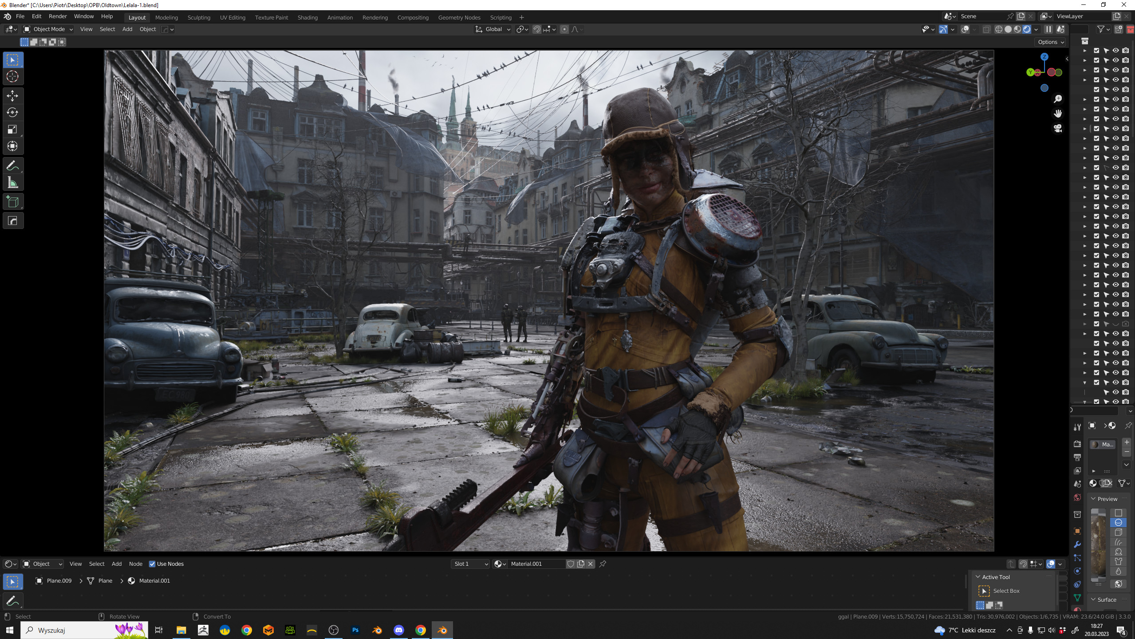This screenshot has width=1135, height=639.
Task: Remove the material slot with minus
Action: click(x=1127, y=452)
